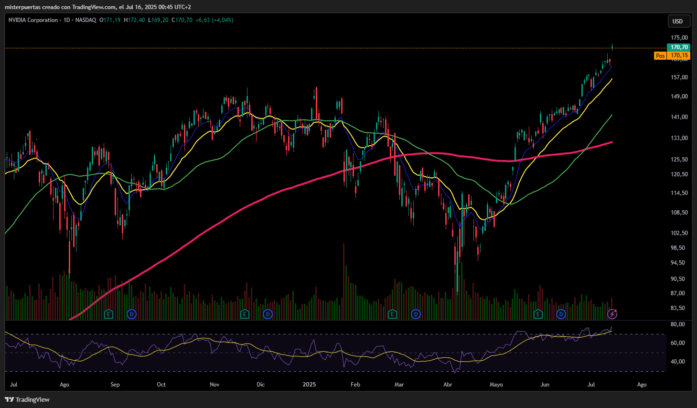Click the close value C170,70
697x408 pixels.
182,20
